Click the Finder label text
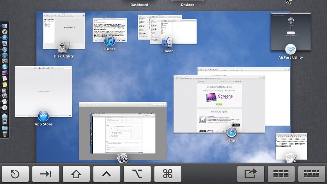Viewport: 327px width, 184px height. click(167, 51)
